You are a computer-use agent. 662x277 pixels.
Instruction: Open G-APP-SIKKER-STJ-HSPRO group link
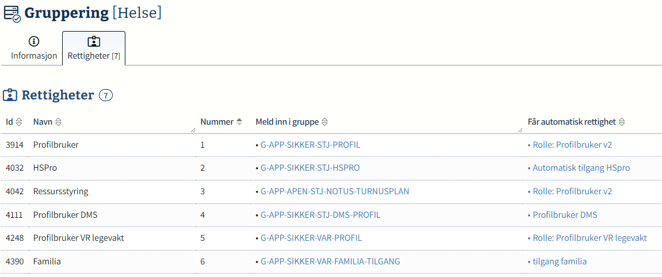pyautogui.click(x=310, y=168)
